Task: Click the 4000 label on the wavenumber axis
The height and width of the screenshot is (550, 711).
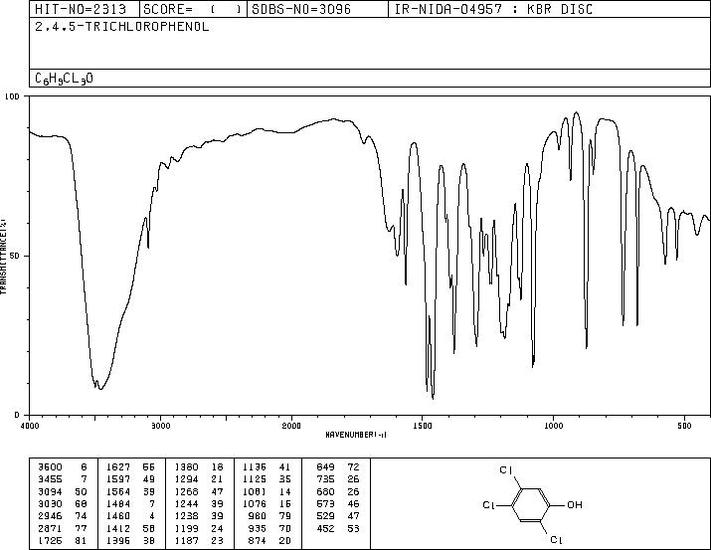Action: point(30,426)
